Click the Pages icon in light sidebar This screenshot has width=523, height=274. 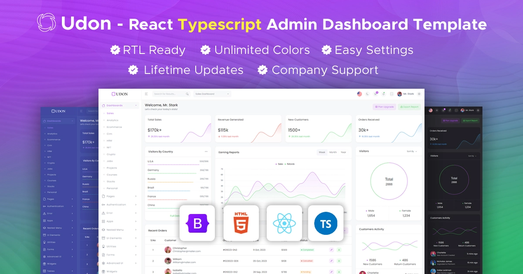103,196
